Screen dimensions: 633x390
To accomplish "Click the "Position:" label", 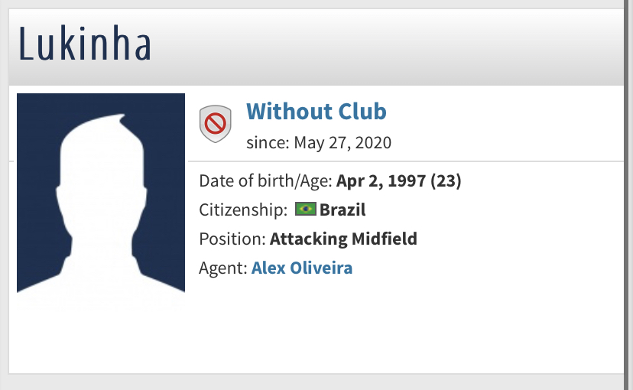I will [232, 239].
